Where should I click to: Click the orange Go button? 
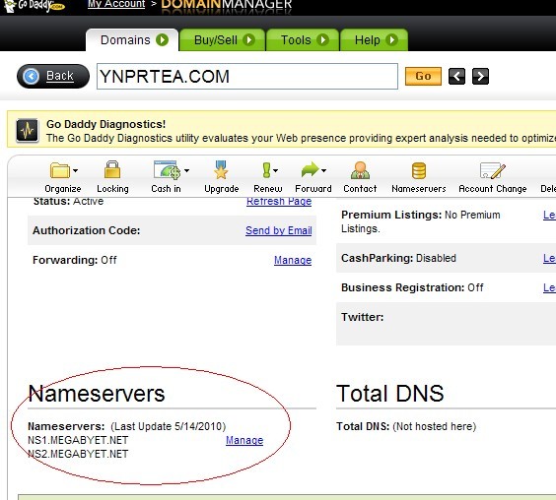[423, 76]
